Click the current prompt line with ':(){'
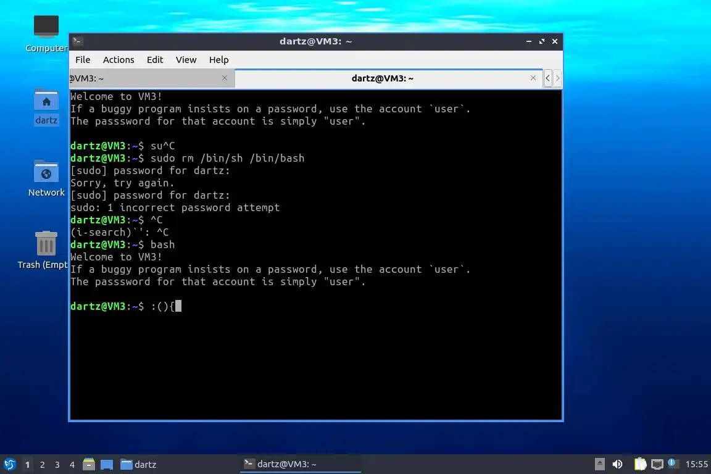Image resolution: width=711 pixels, height=474 pixels. [126, 306]
